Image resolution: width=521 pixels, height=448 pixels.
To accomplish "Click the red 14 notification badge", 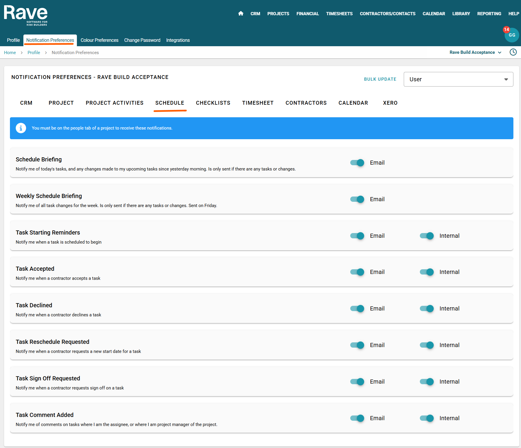I will (x=506, y=30).
